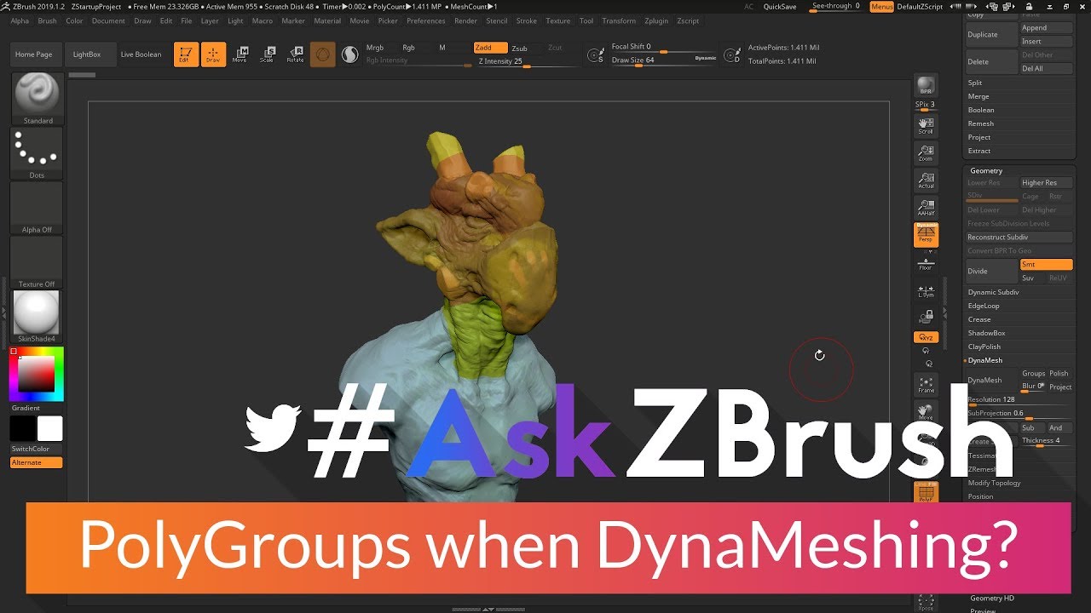Screen dimensions: 1091x613
Task: Toggle the XYZ rotation mode button
Action: (926, 337)
